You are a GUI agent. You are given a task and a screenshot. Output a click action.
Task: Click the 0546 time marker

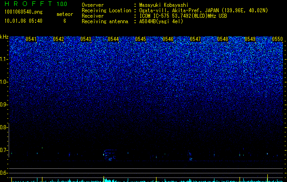[x=168, y=39]
